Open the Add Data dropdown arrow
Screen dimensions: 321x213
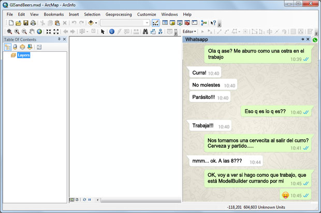pyautogui.click(x=96, y=23)
